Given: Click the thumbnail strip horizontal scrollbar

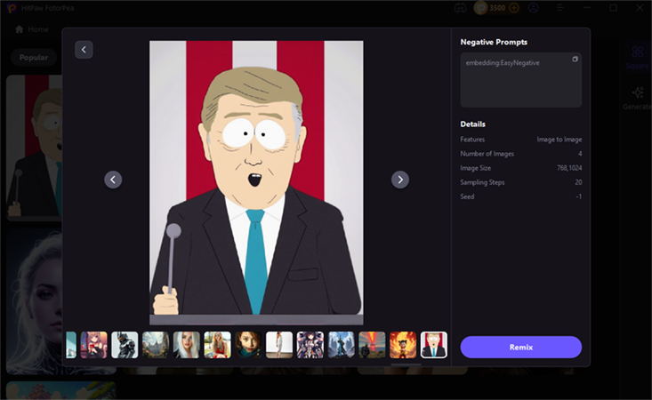Looking at the screenshot, I should pos(406,364).
